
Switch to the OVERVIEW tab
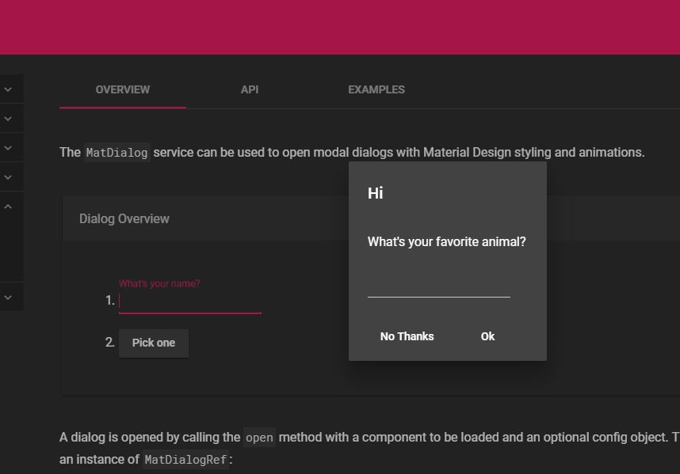click(x=123, y=89)
